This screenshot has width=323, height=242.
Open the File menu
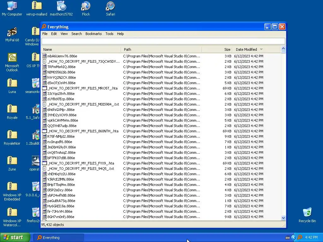(x=45, y=34)
